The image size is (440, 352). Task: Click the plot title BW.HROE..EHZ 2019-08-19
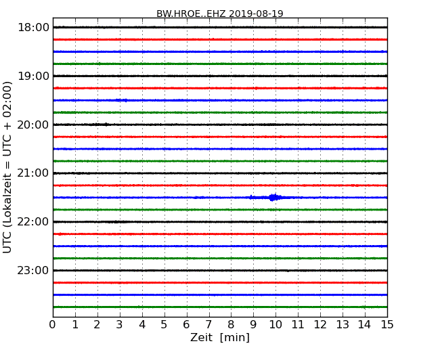tap(220, 14)
